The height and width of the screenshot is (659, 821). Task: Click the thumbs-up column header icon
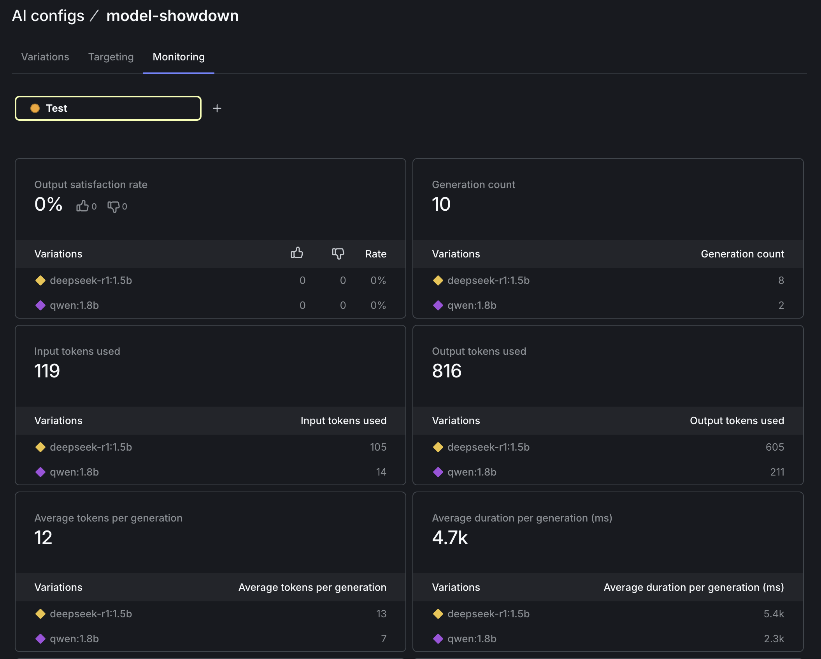(297, 254)
